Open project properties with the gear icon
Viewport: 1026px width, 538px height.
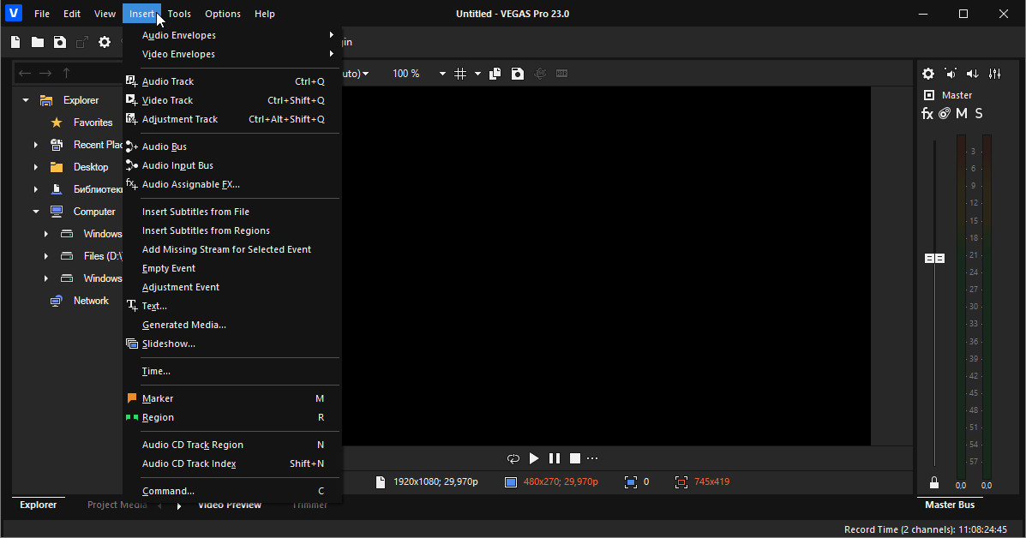tap(105, 42)
